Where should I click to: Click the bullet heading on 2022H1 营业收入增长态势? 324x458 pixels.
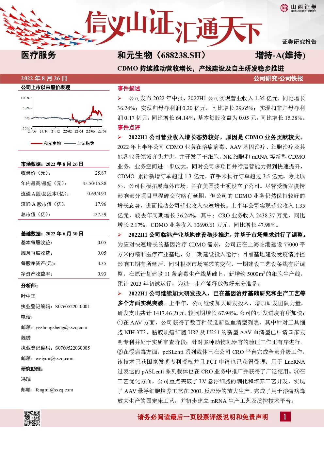[217, 137]
